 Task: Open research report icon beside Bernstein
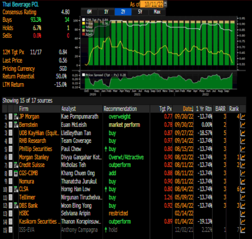16,125
